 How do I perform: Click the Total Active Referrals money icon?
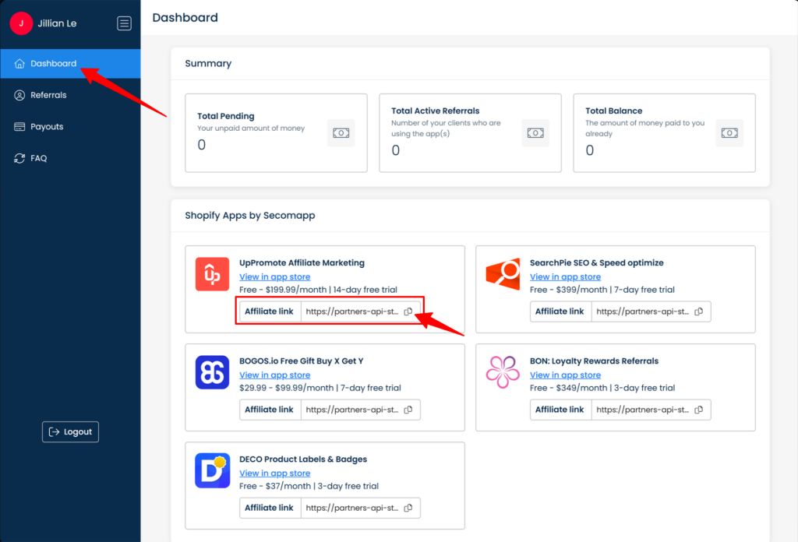tap(535, 132)
